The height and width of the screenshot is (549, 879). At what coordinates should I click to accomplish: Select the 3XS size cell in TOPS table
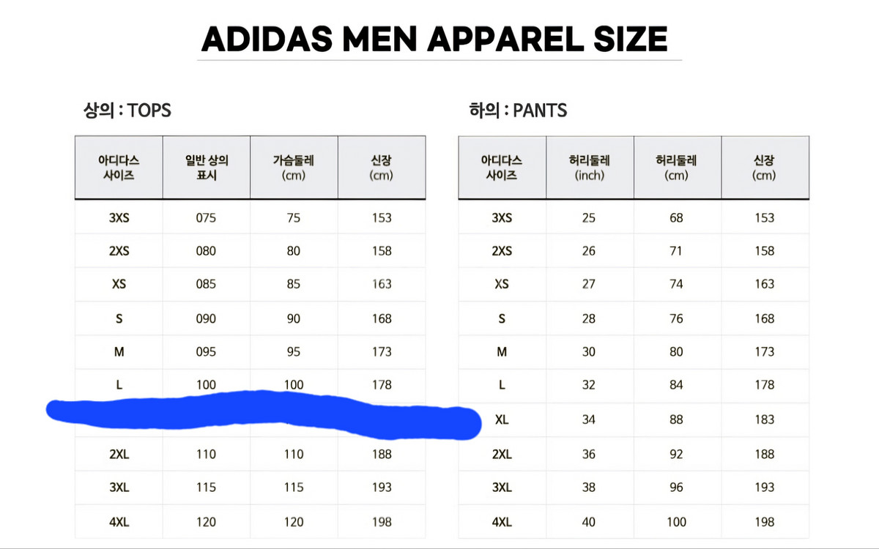tap(119, 218)
